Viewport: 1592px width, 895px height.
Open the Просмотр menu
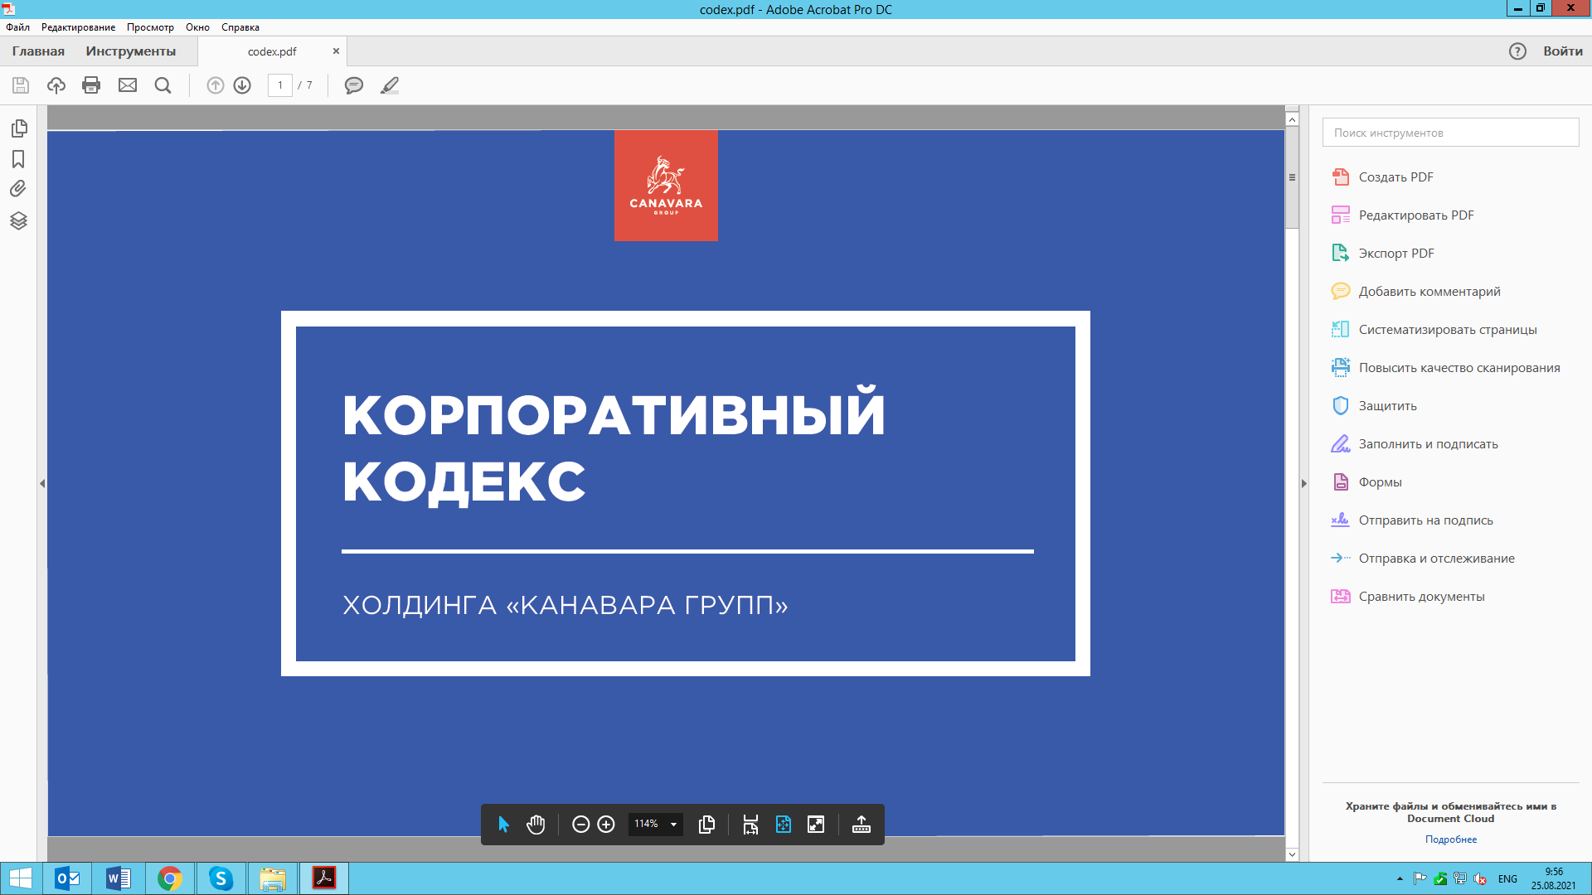(150, 27)
